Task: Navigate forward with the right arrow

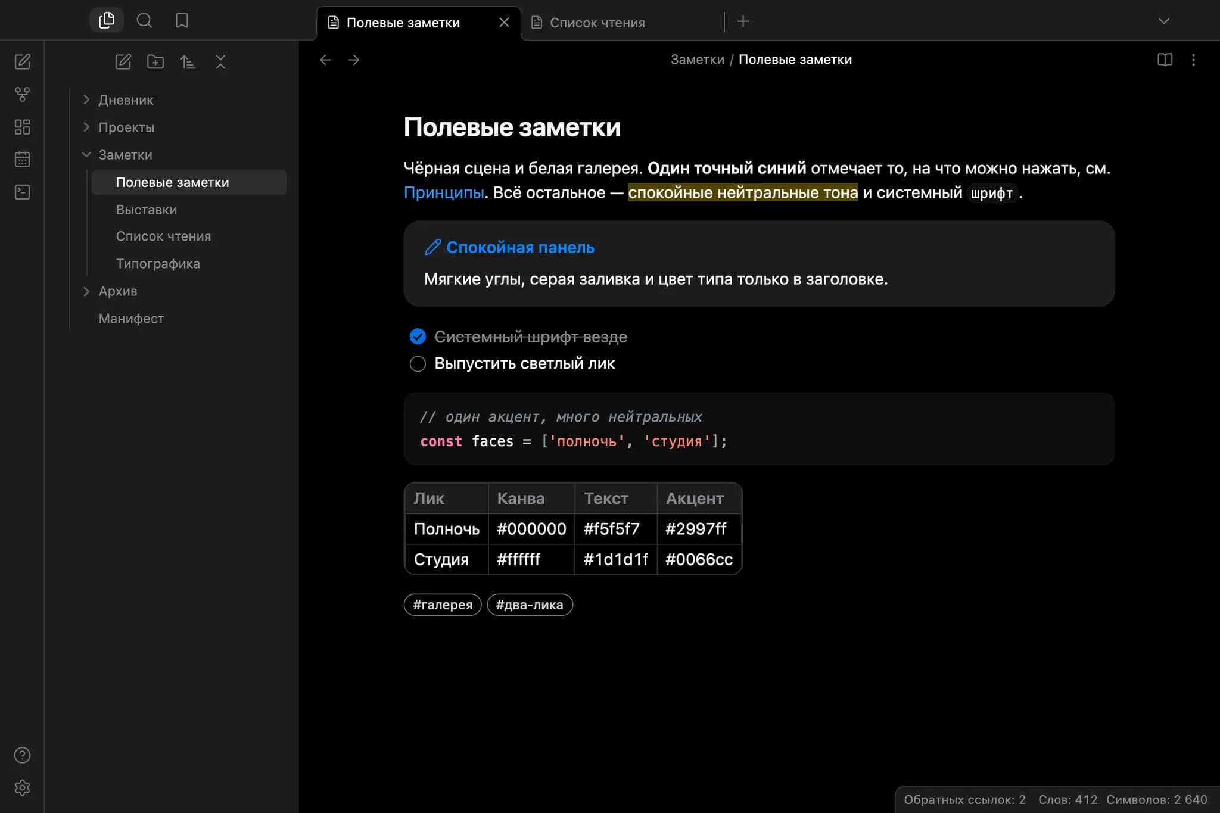Action: click(x=354, y=60)
